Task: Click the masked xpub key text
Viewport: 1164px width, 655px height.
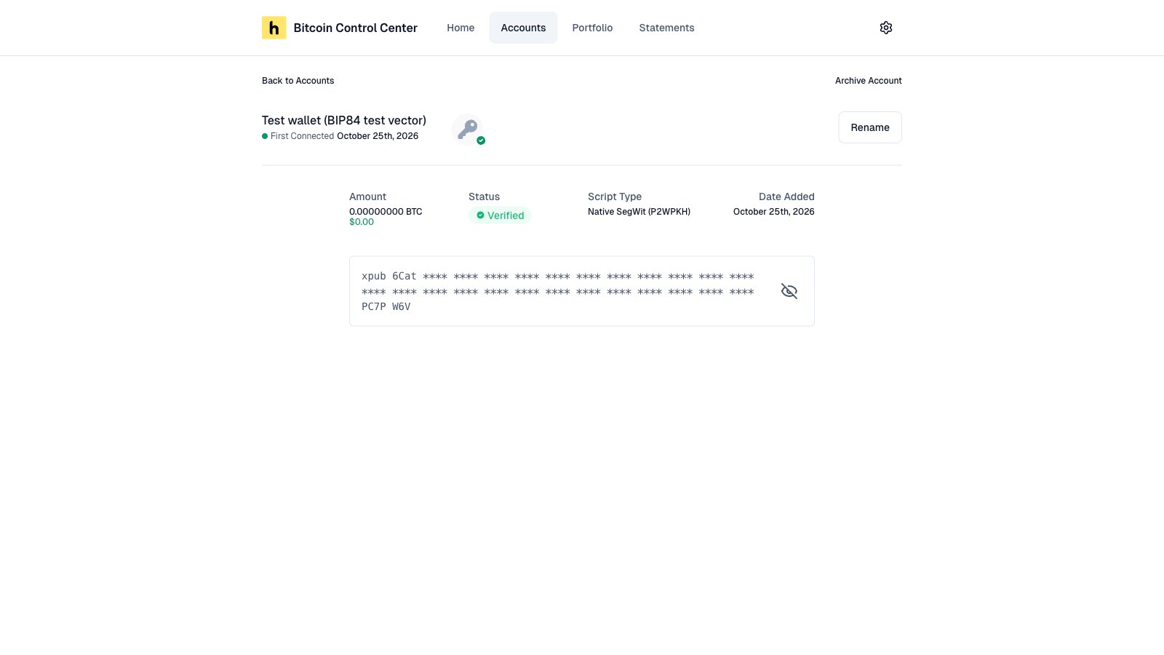Action: (x=558, y=291)
